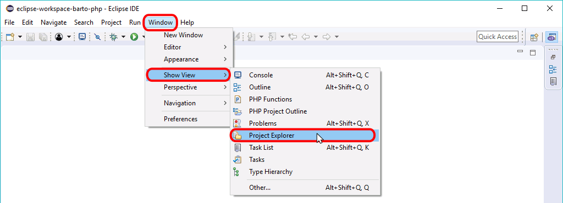563x203 pixels.
Task: Click the New wizard toolbar icon
Action: (x=10, y=37)
